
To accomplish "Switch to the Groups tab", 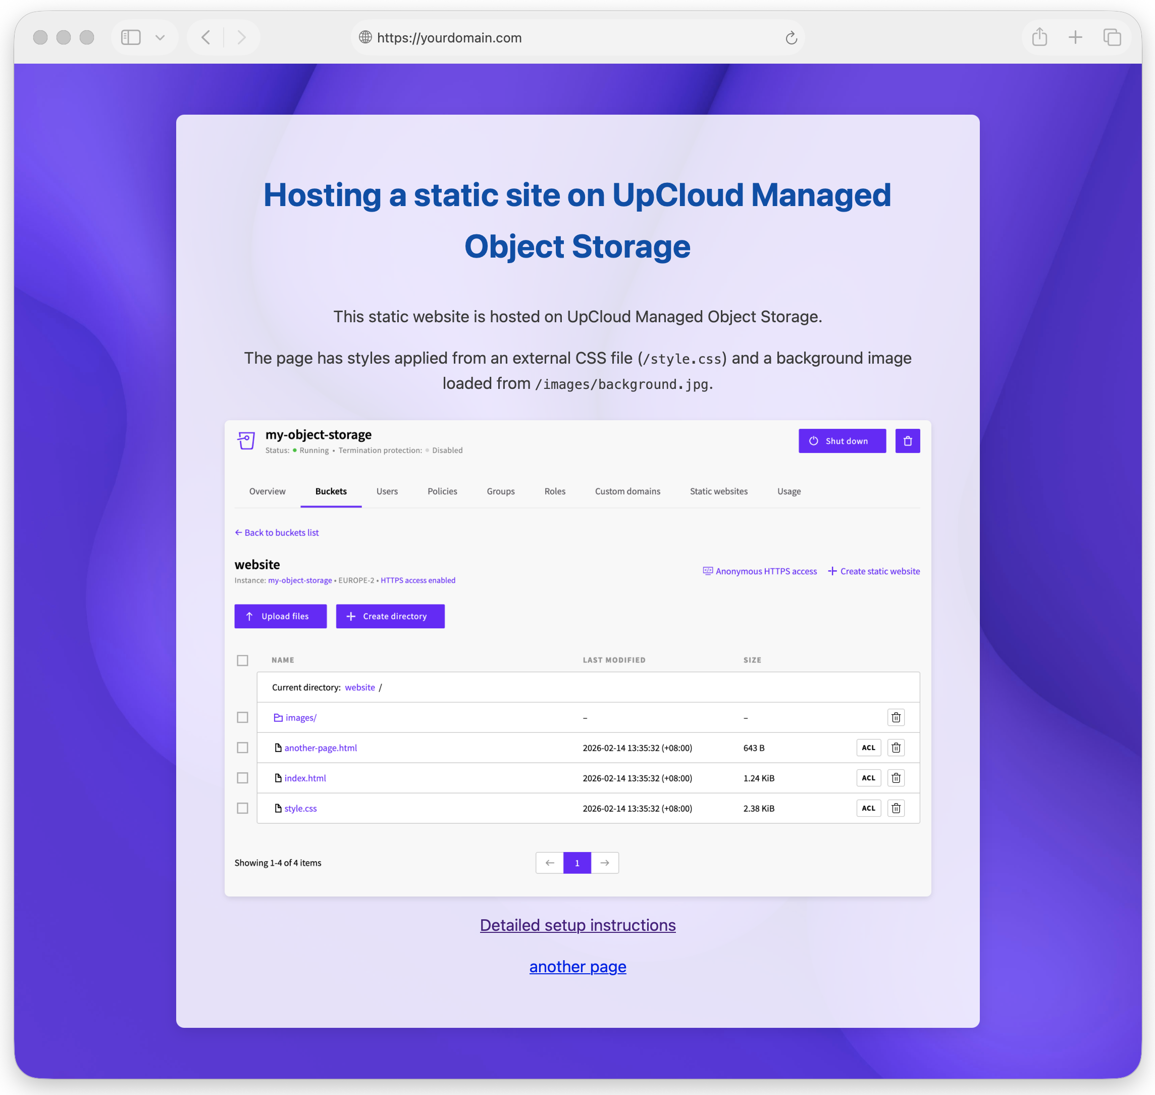I will click(x=500, y=491).
